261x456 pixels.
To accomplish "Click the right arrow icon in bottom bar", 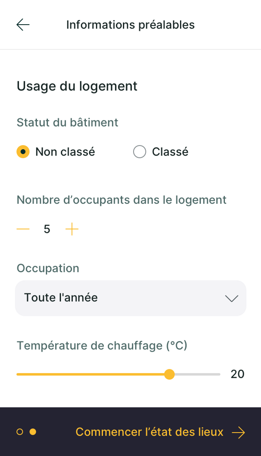I will 238,432.
